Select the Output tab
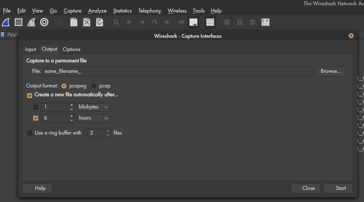 (50, 49)
